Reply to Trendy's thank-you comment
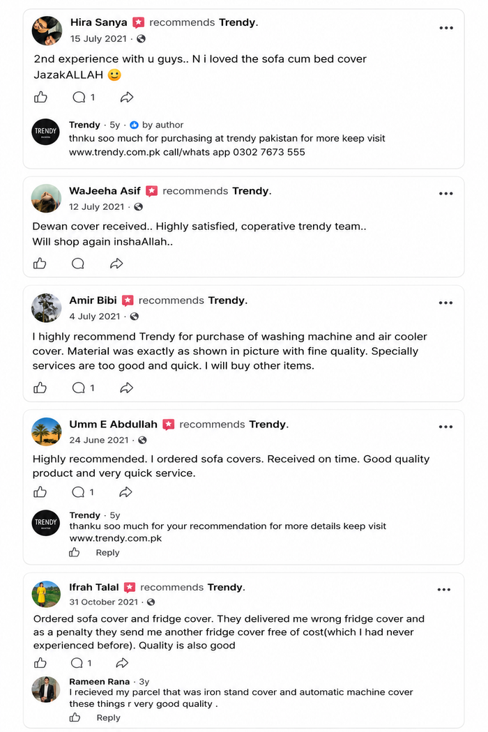The image size is (488, 732). pyautogui.click(x=107, y=553)
